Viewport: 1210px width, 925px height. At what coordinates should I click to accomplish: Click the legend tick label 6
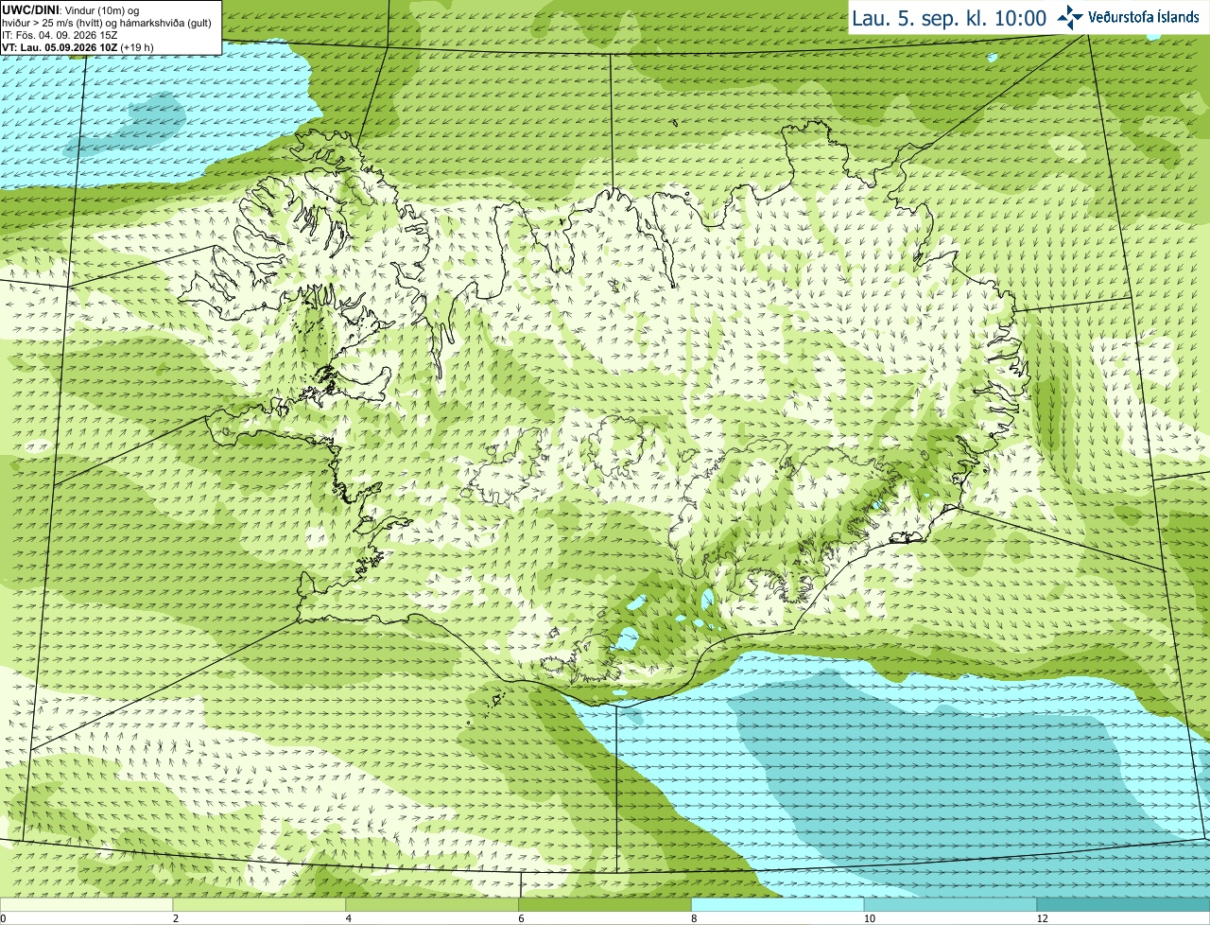click(522, 918)
